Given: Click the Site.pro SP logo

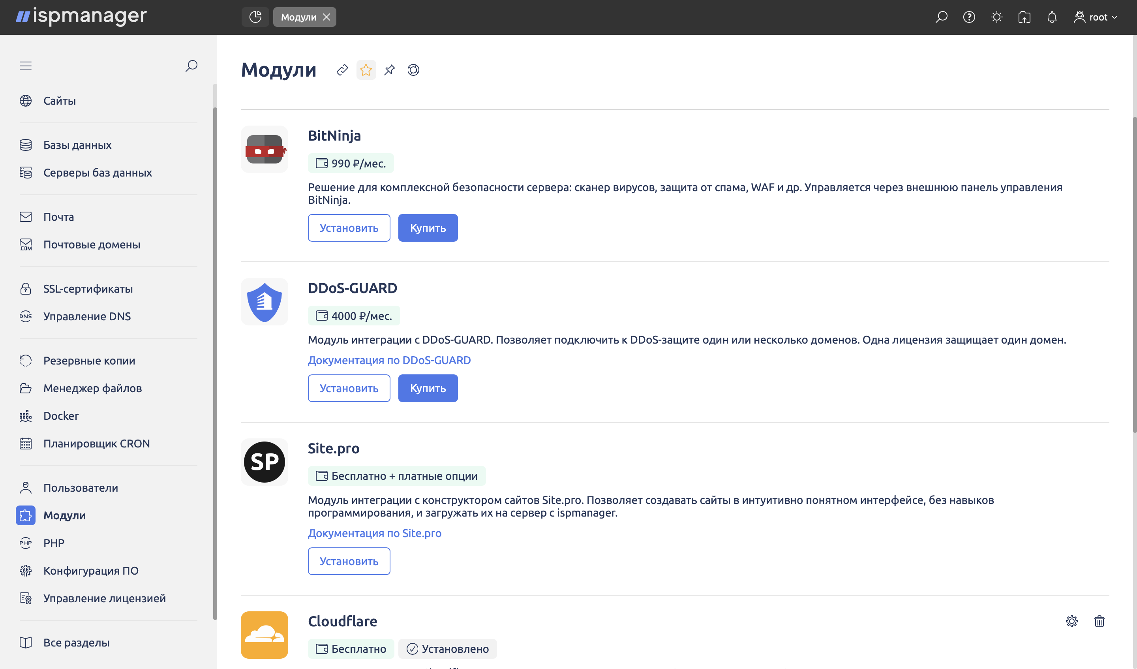Looking at the screenshot, I should click(265, 462).
